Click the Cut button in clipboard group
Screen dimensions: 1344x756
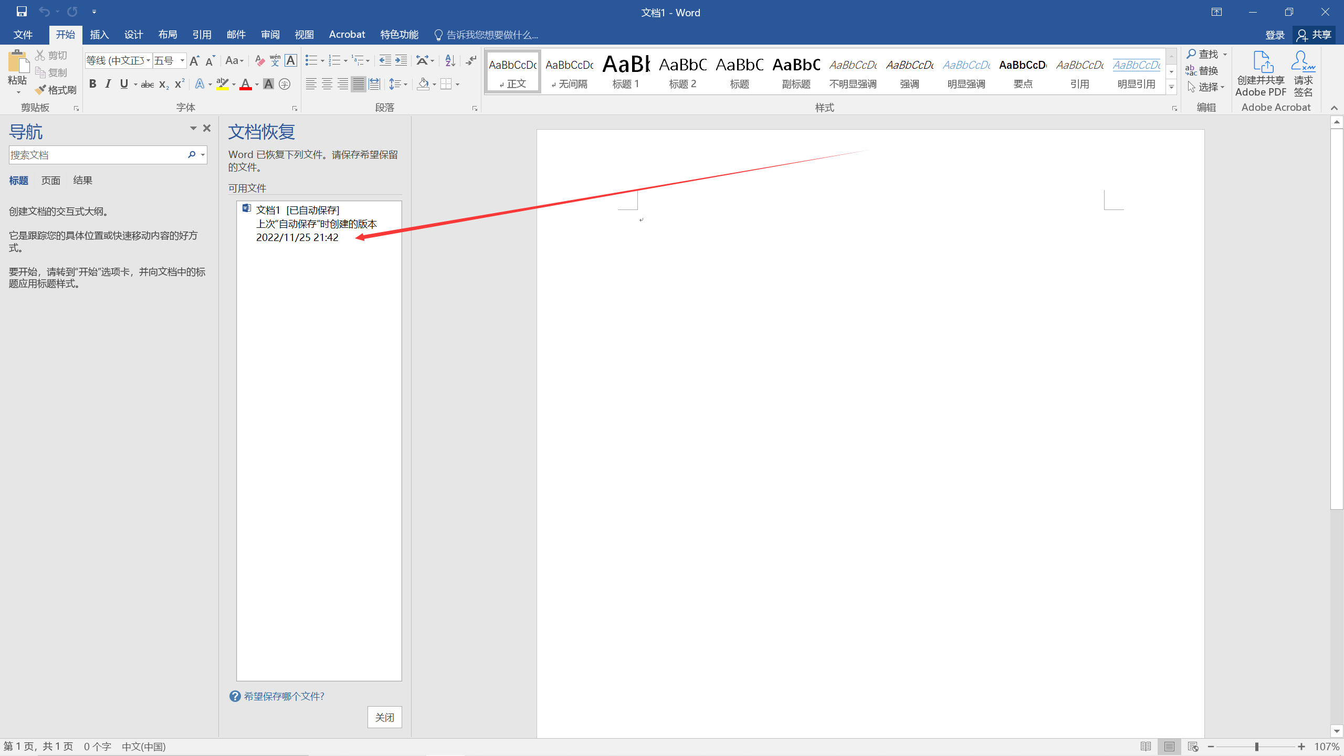(51, 55)
